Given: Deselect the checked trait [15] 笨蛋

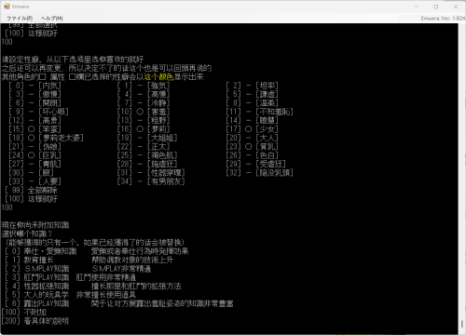Looking at the screenshot, I should (x=34, y=128).
